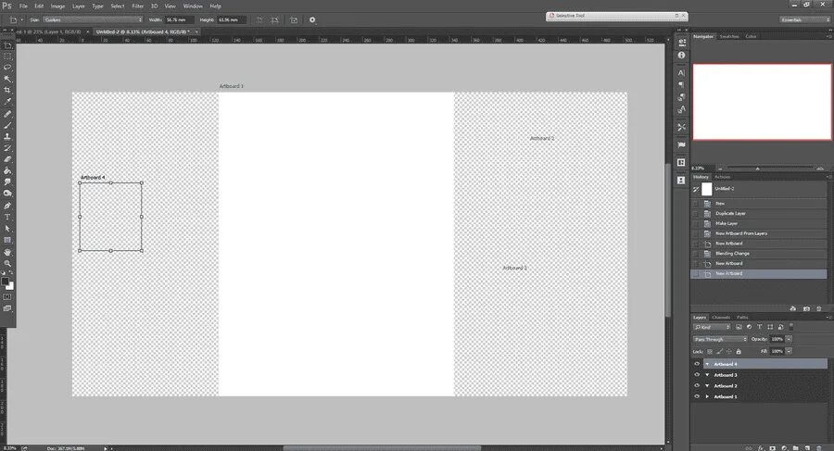Open artboard settings gear in options bar
Image resolution: width=834 pixels, height=451 pixels.
312,19
